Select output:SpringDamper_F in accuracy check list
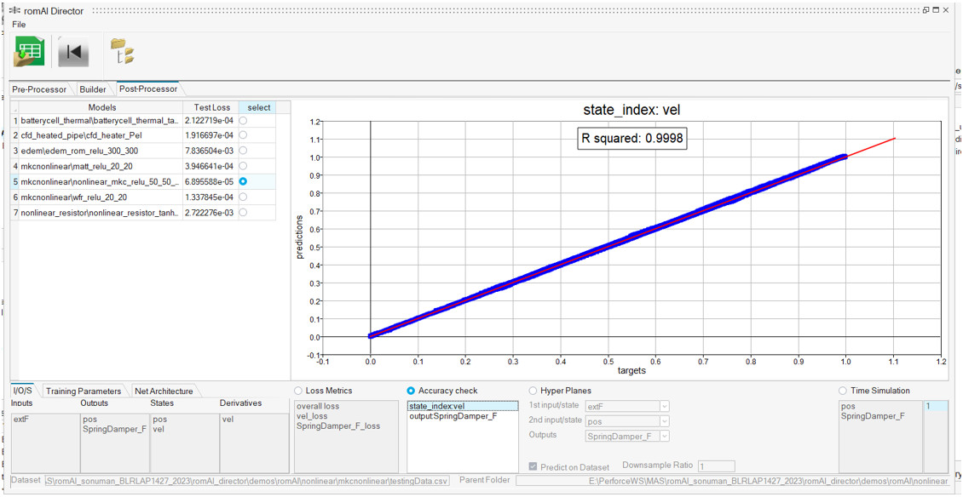The image size is (963, 497). pyautogui.click(x=453, y=416)
